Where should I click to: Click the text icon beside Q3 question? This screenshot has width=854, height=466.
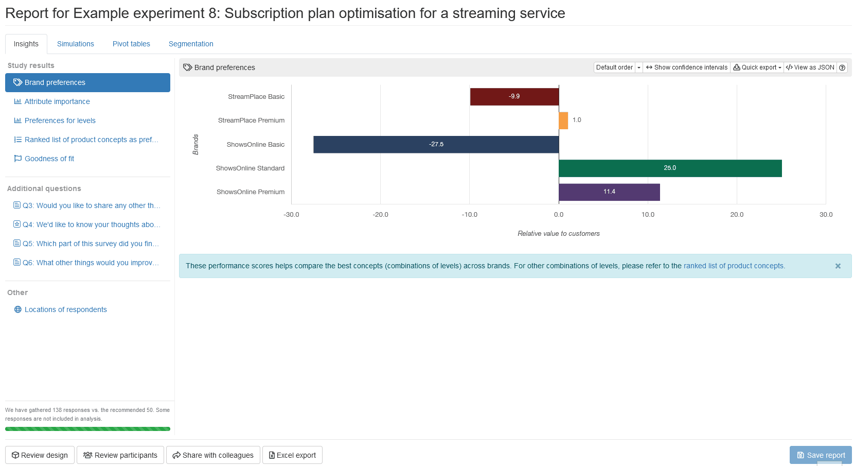click(16, 205)
